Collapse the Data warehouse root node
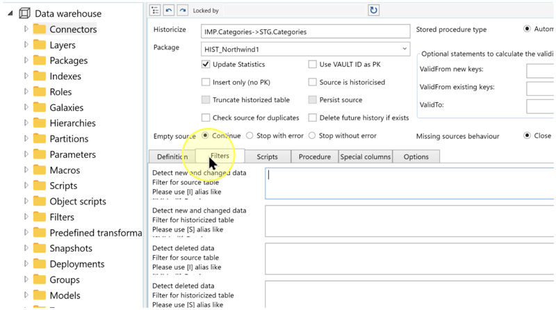 pos(10,13)
